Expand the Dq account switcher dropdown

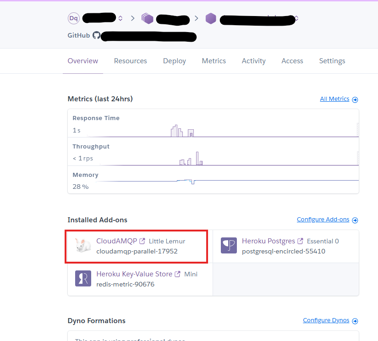(121, 19)
